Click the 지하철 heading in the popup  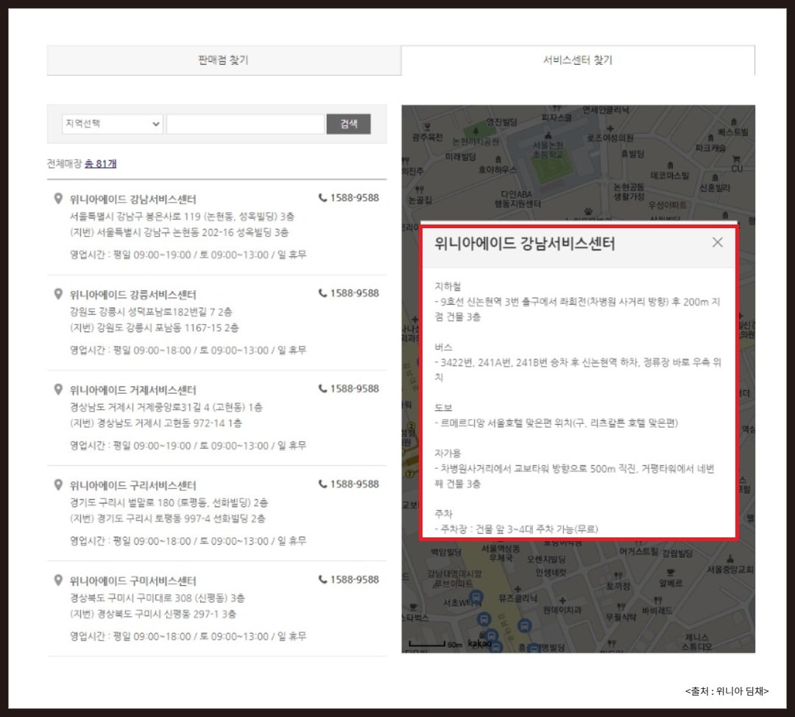tap(448, 286)
